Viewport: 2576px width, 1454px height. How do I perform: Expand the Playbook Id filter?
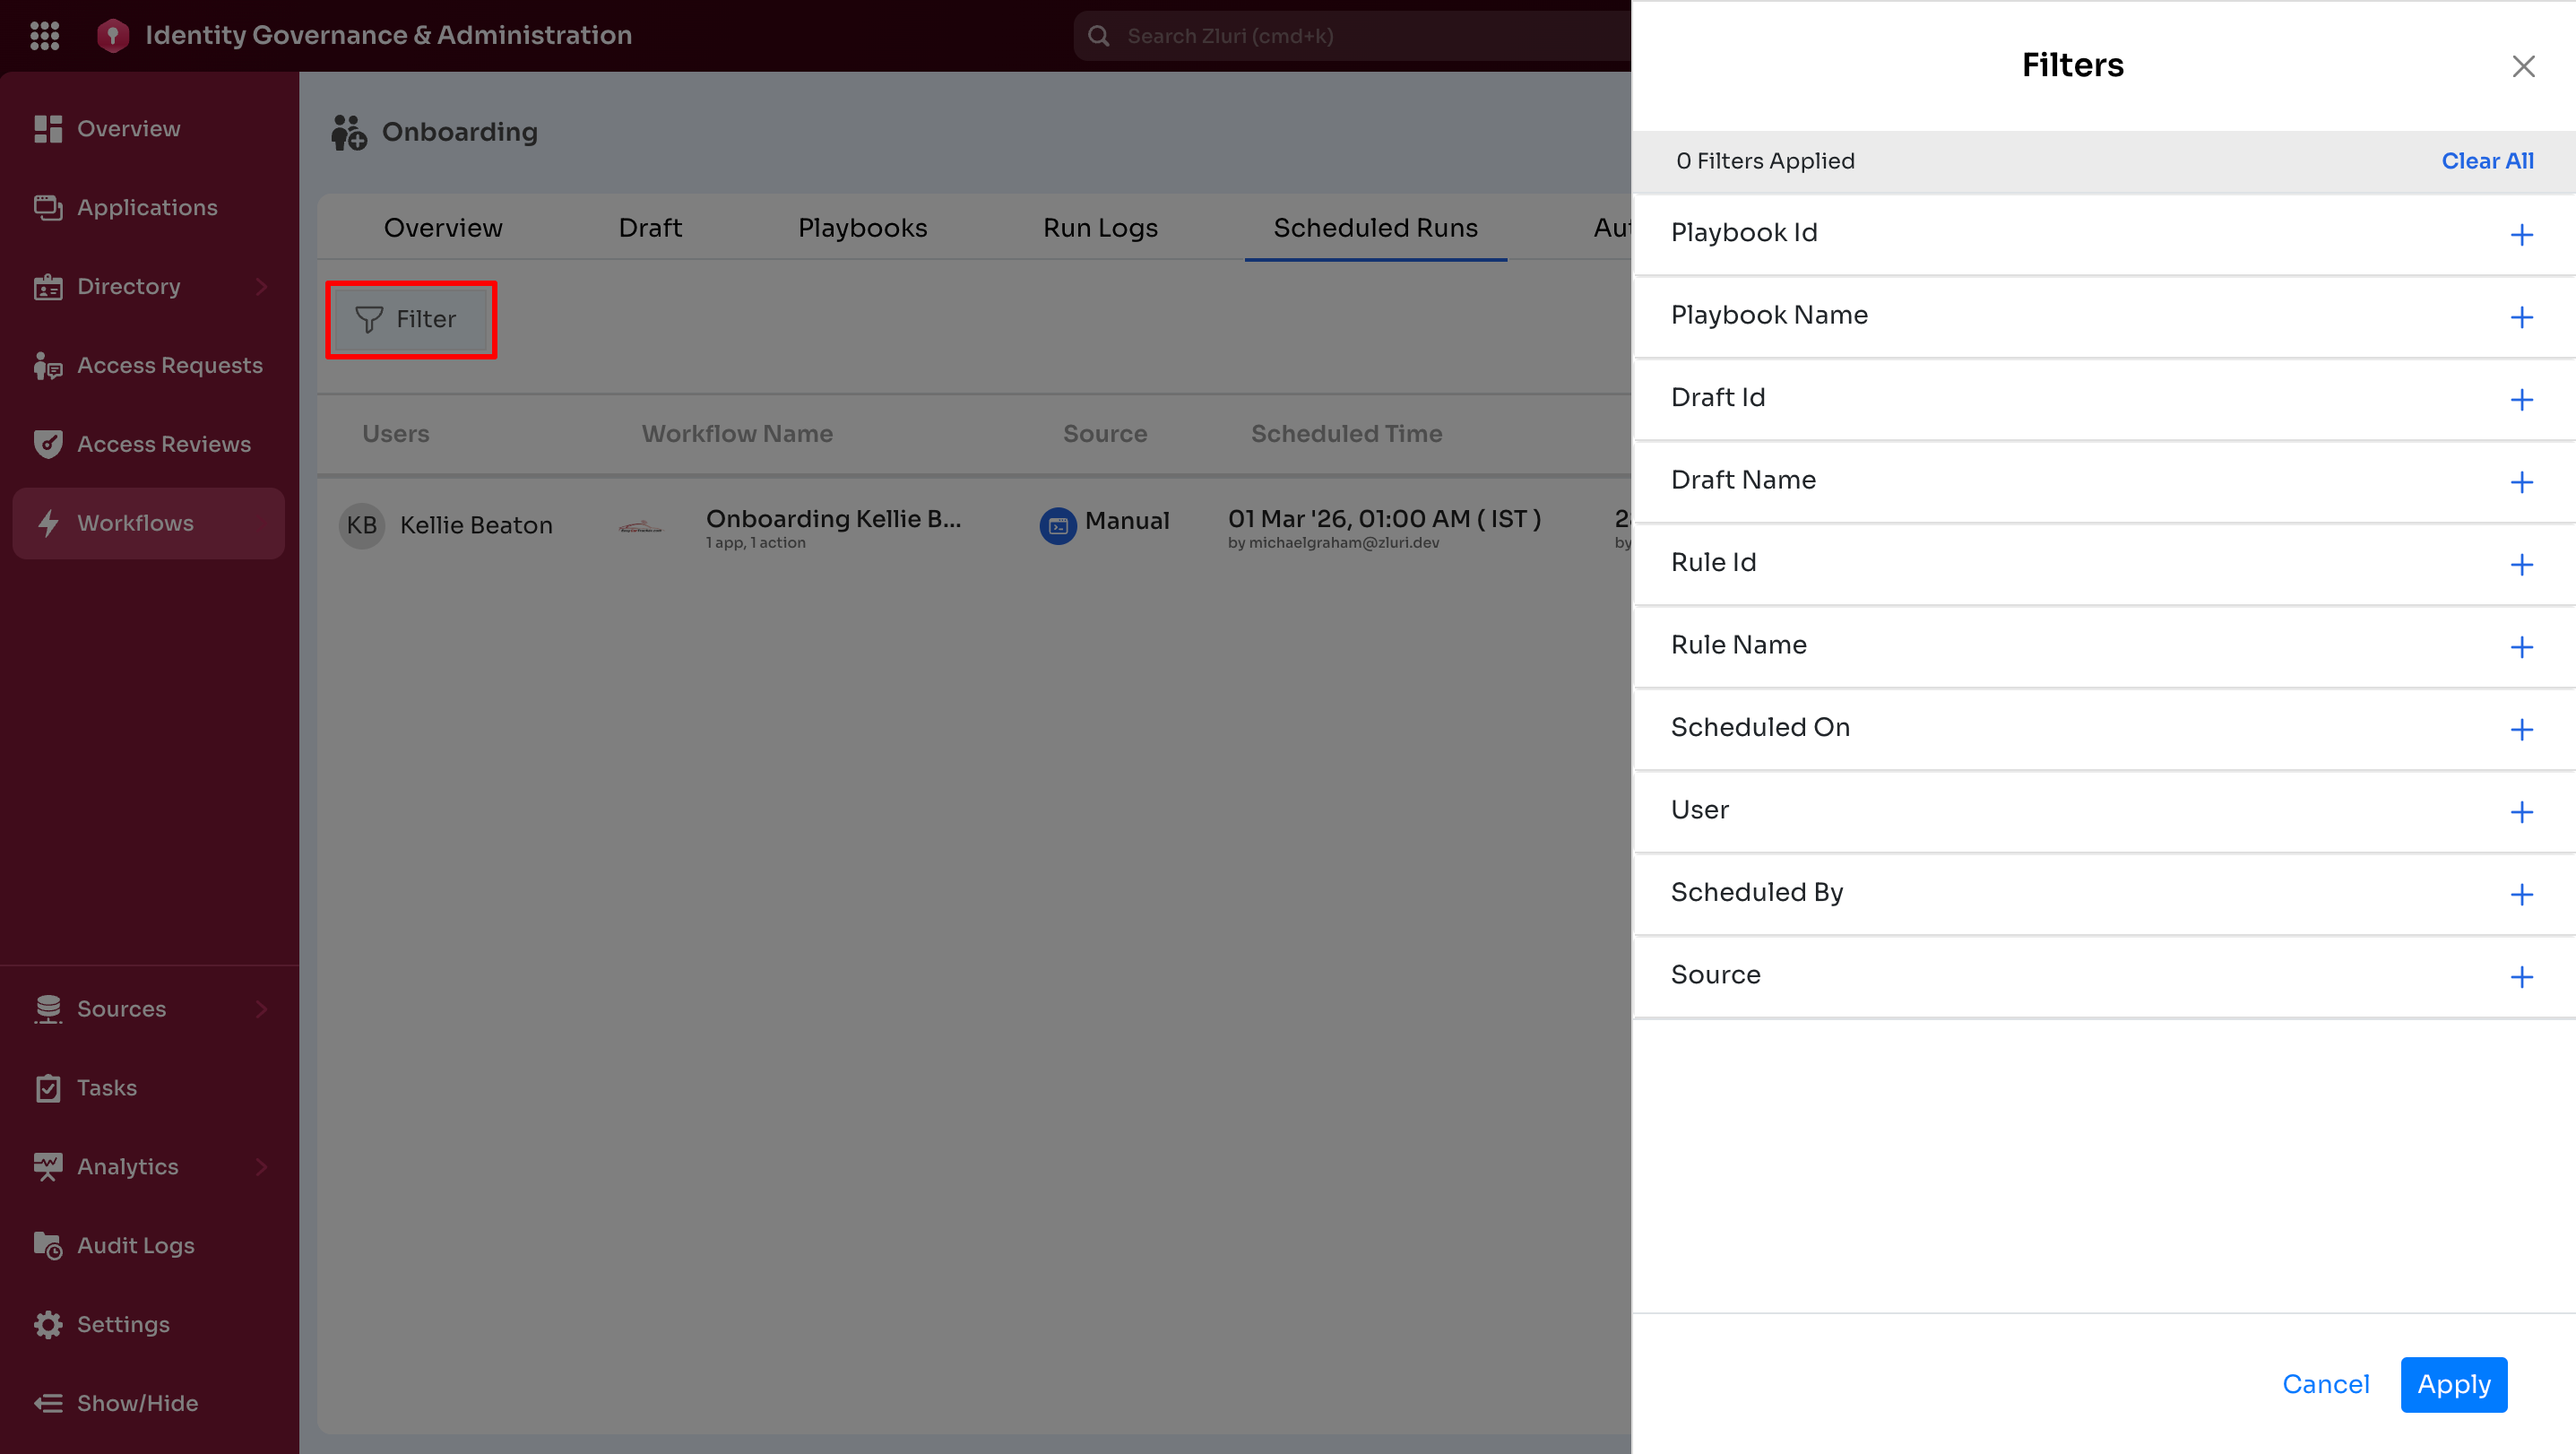coord(2521,235)
